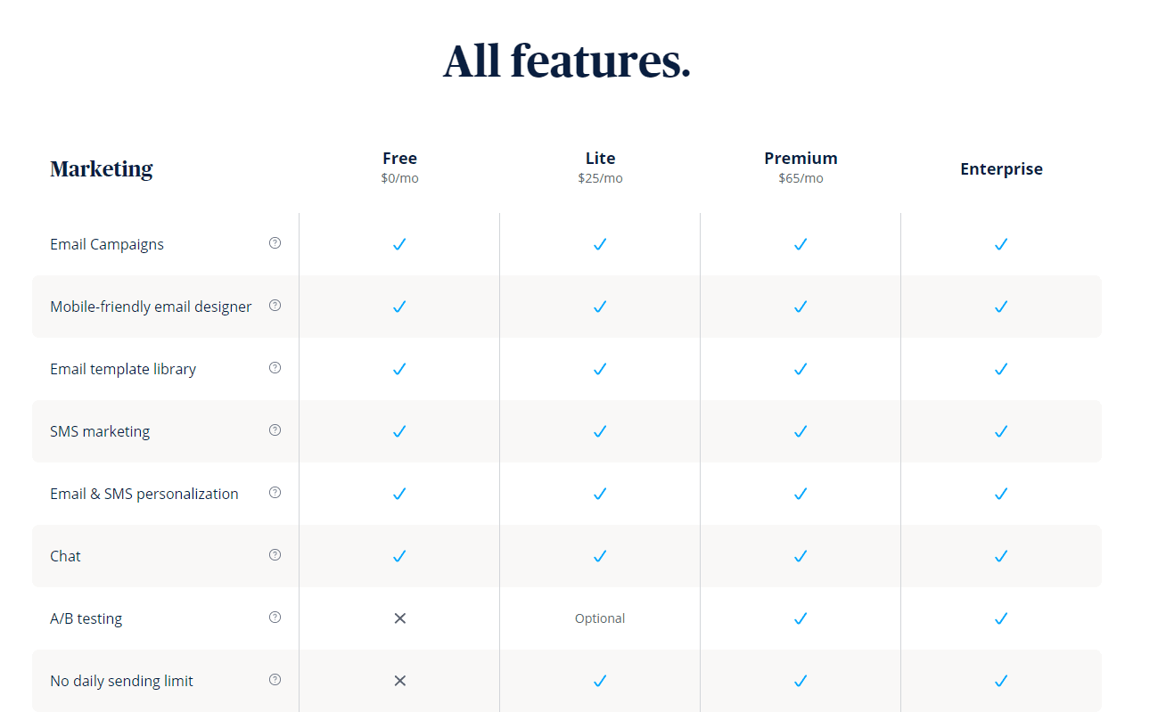Click the X mark for A/B testing in Free

(399, 618)
